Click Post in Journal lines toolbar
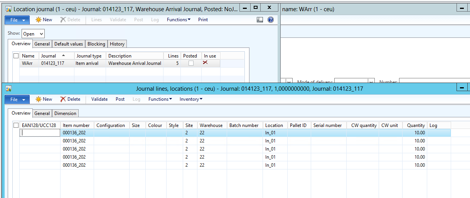470x198 pixels. pyautogui.click(x=120, y=99)
